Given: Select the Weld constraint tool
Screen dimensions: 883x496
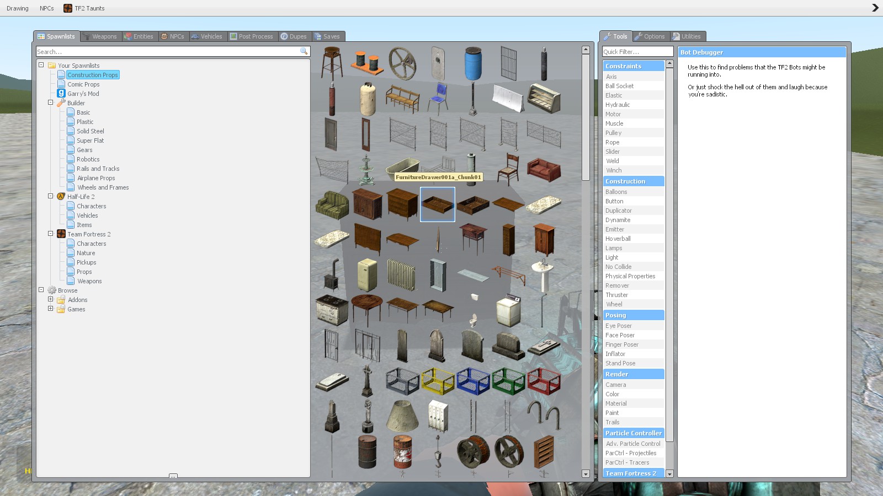Looking at the screenshot, I should 634,161.
